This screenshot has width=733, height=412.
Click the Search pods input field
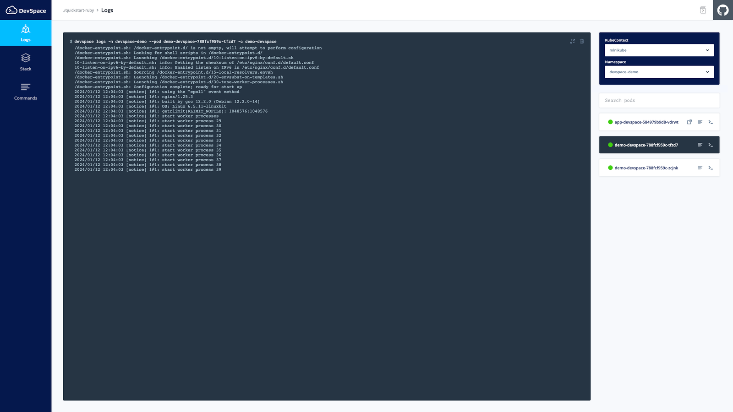coord(659,100)
